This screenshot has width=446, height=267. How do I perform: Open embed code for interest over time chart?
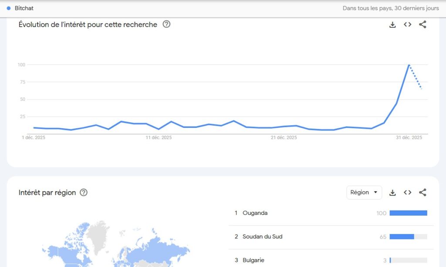407,25
